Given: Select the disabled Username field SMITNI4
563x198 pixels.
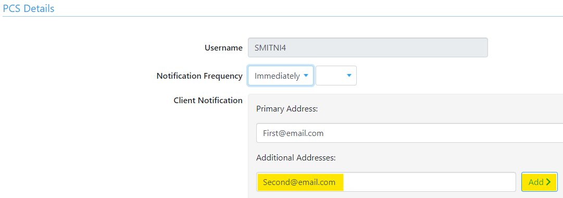Looking at the screenshot, I should pos(368,47).
